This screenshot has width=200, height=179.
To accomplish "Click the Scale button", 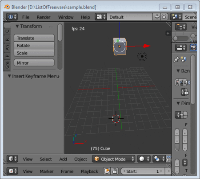I will pyautogui.click(x=34, y=53).
